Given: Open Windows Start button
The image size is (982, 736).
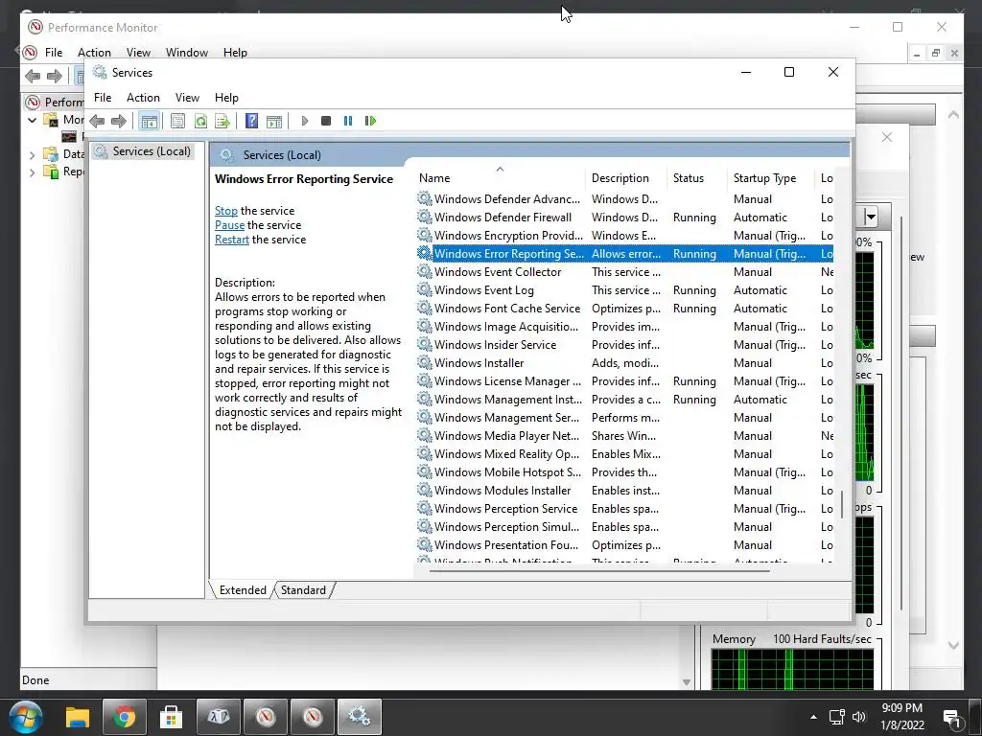Looking at the screenshot, I should 26,717.
